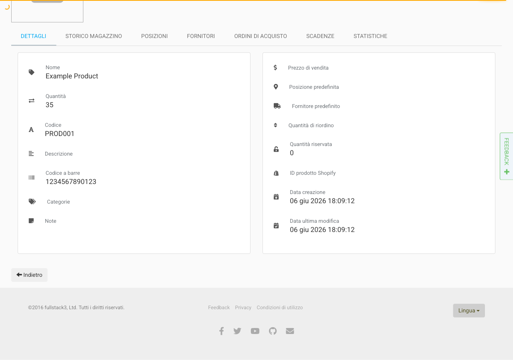Click the 'Descrizione' label

(59, 154)
